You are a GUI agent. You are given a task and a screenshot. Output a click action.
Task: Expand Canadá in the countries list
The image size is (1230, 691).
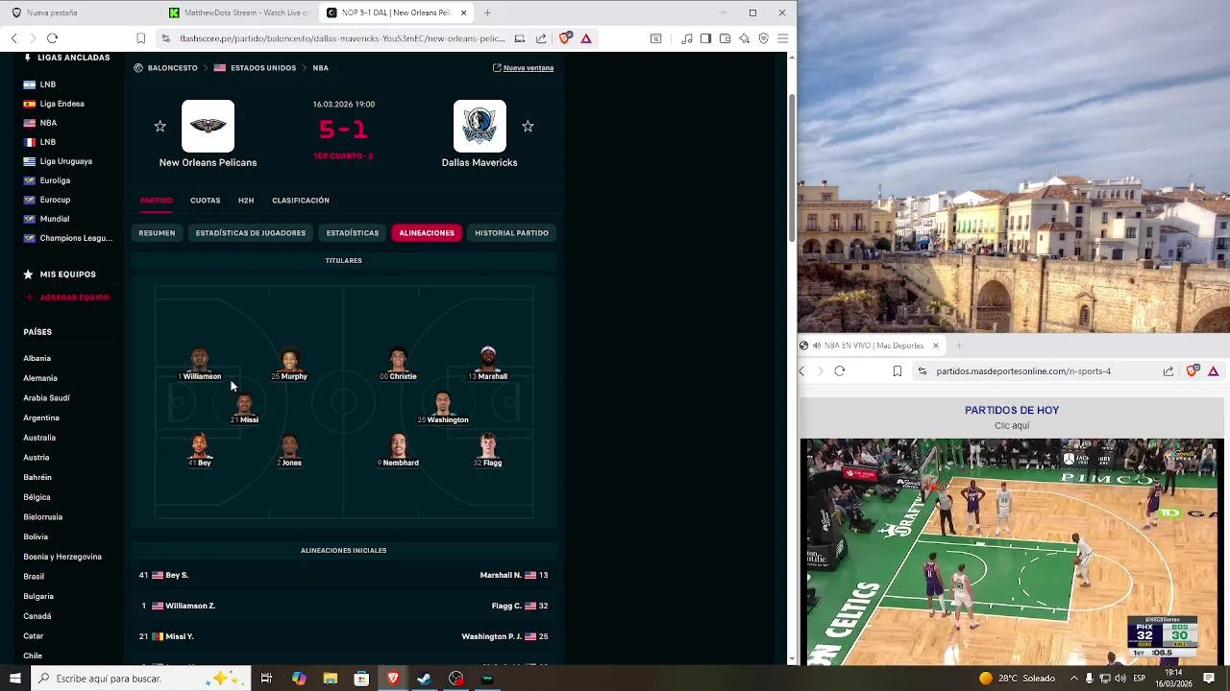click(37, 616)
